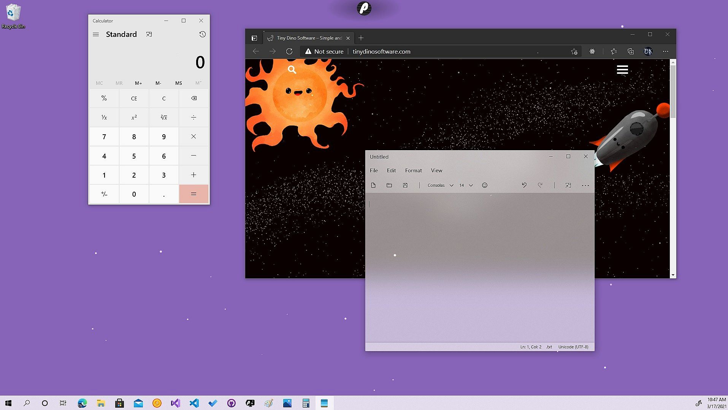Refresh the browser page

click(x=289, y=51)
